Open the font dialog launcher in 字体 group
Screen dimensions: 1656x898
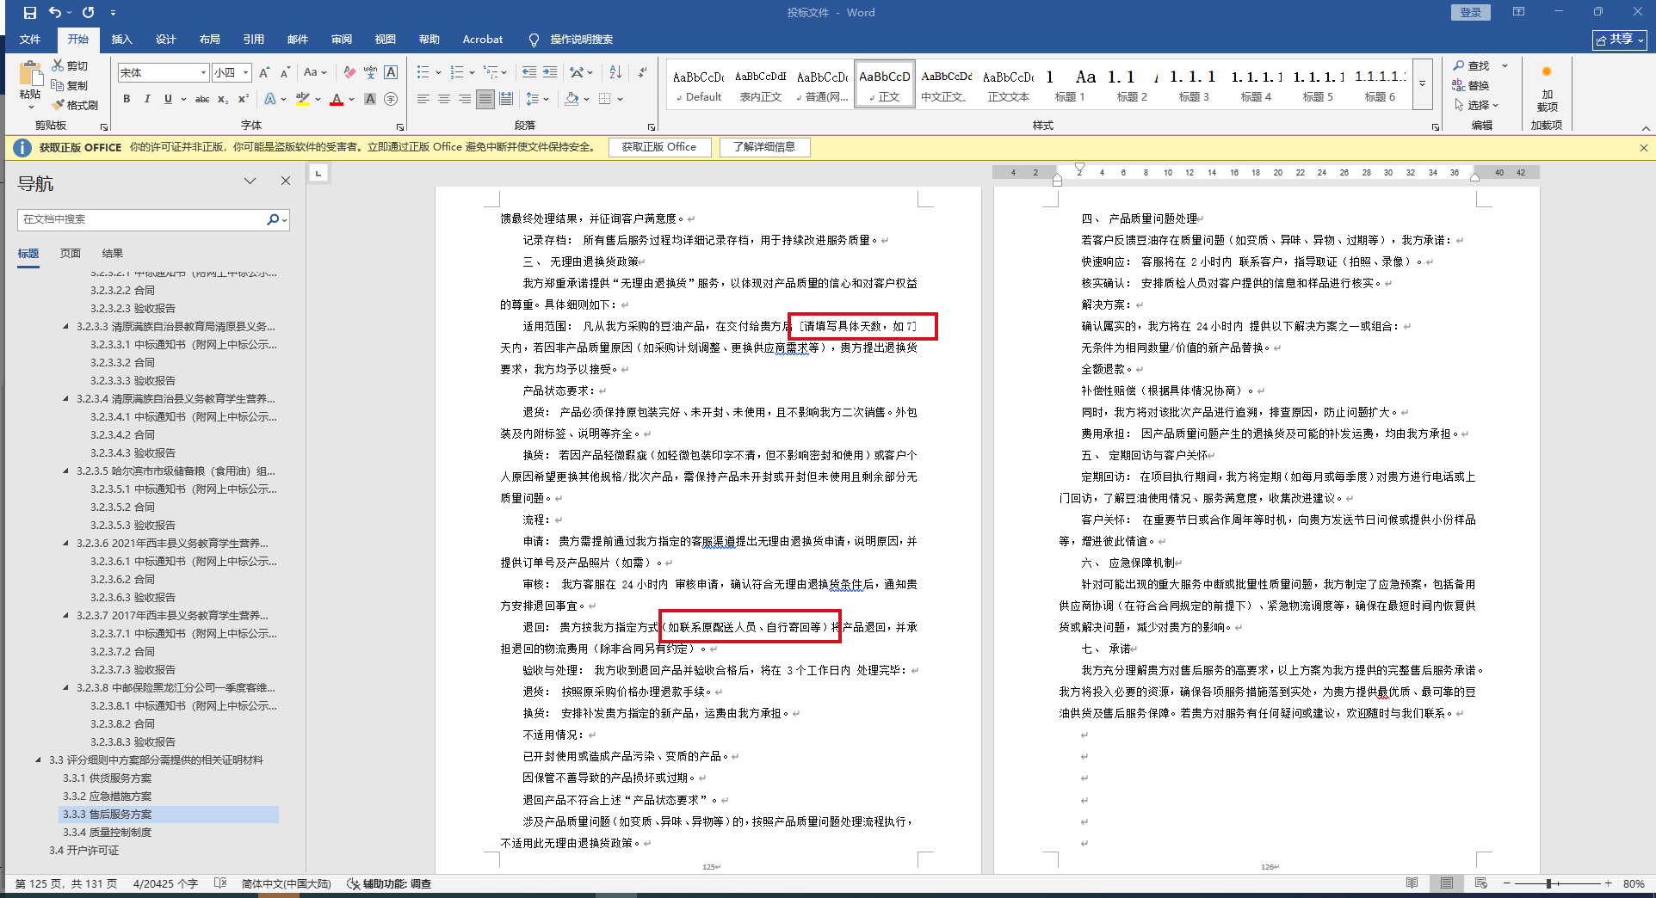[x=400, y=126]
